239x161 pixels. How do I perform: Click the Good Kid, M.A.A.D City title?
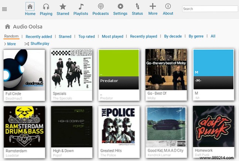coord(165,151)
